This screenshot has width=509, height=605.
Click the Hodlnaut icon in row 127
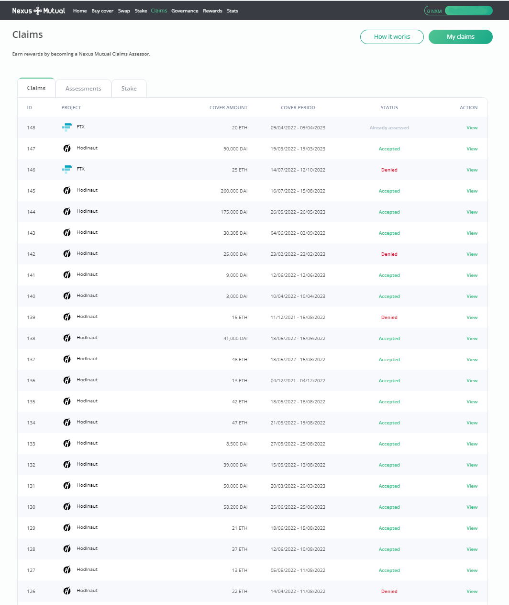pos(67,570)
